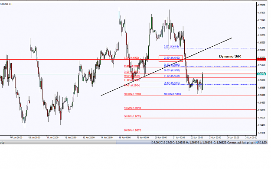Select the blue 76.40% (1.25473) Fibonacci label
The width and height of the screenshot is (271, 169).
(172, 83)
